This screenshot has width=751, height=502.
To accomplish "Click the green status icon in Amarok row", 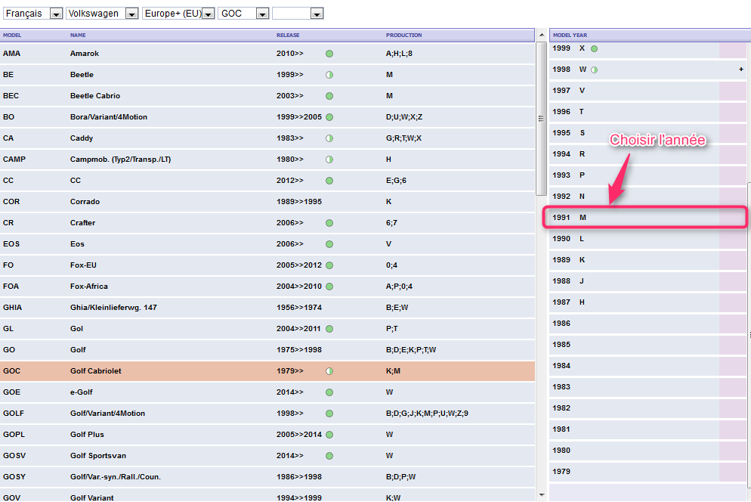I will [x=329, y=54].
